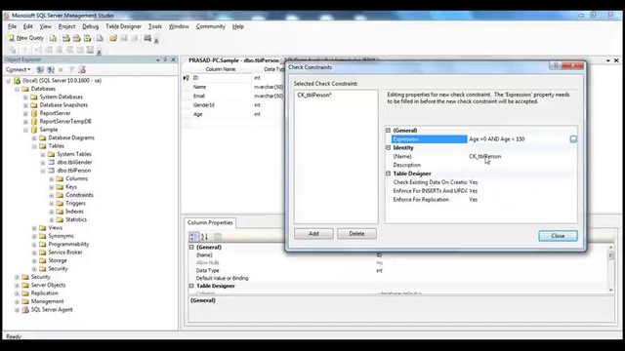Open the Tools menu
Screen dimensions: 625x351
click(x=155, y=26)
